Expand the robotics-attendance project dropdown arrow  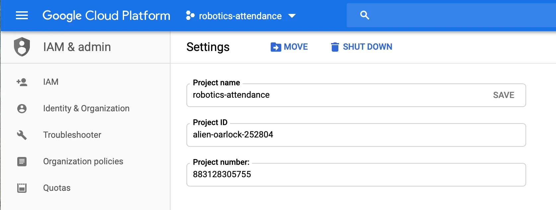pyautogui.click(x=292, y=16)
